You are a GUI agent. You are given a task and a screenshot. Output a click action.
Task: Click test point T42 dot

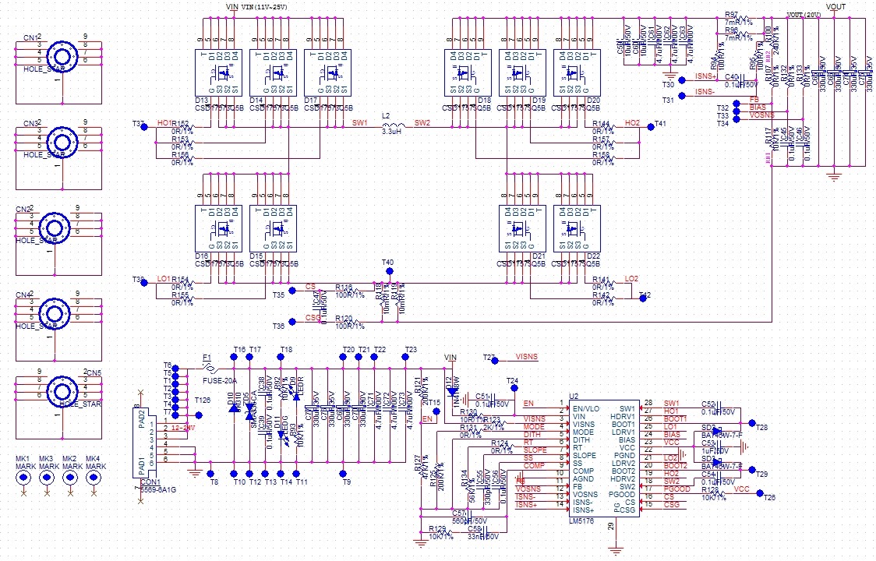[x=643, y=299]
